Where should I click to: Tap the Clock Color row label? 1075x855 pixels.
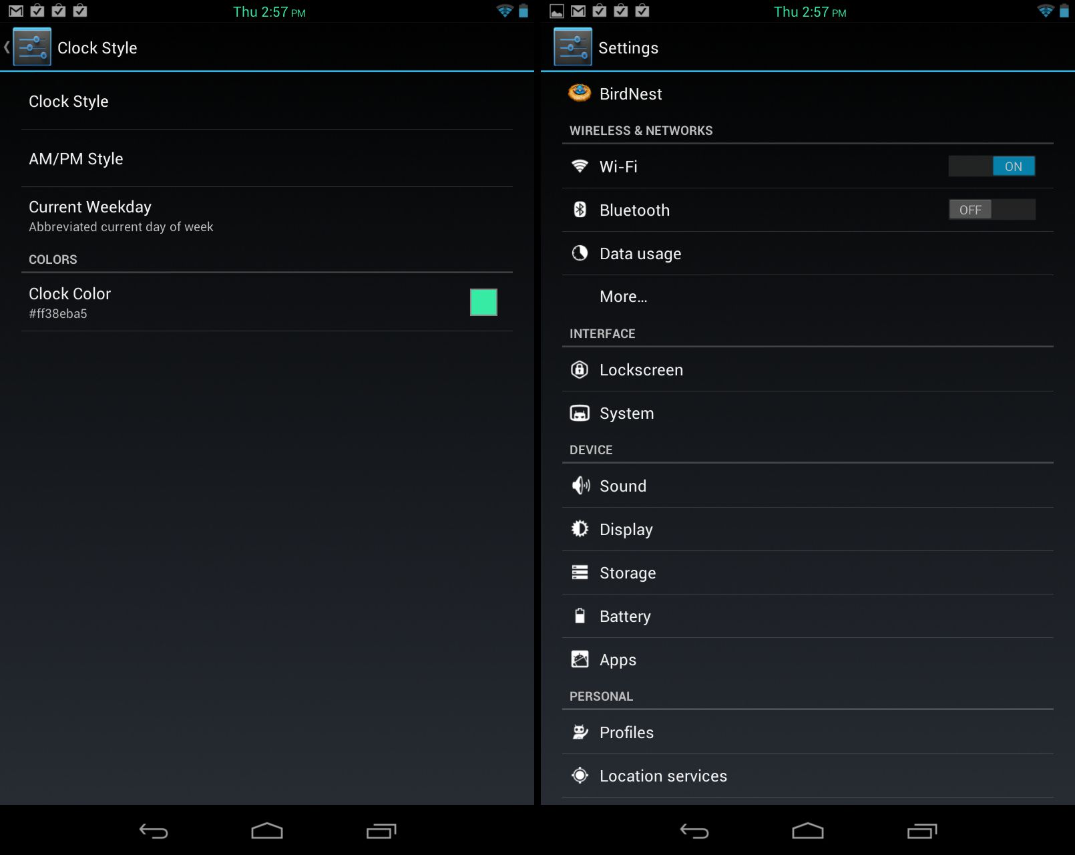tap(69, 293)
